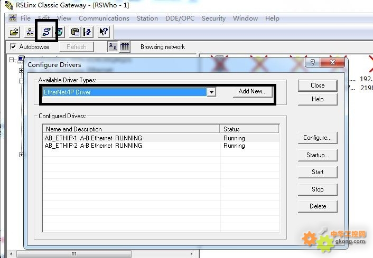The height and width of the screenshot is (258, 373).
Task: Click the What's This help pointer icon
Action: [104, 32]
